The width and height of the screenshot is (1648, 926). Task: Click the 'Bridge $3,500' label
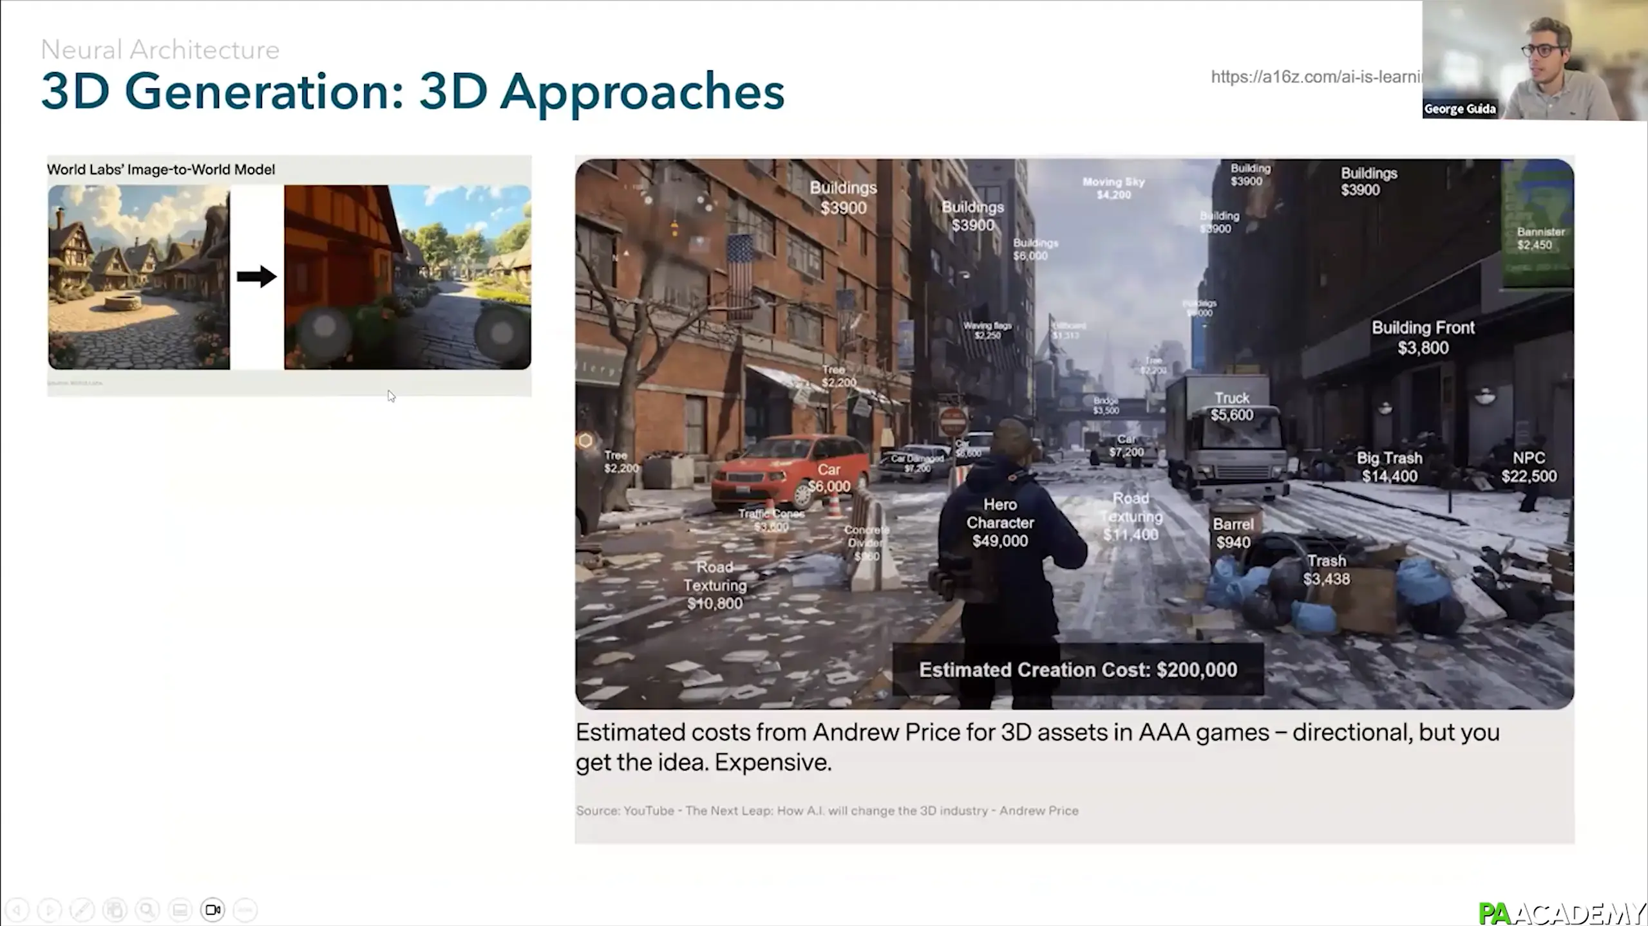[x=1106, y=405]
